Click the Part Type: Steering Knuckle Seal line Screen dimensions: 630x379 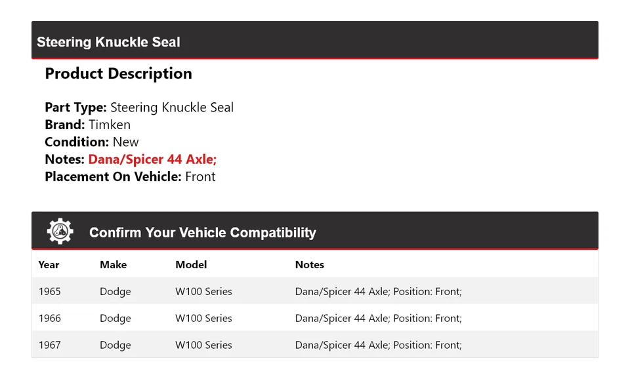pyautogui.click(x=139, y=108)
